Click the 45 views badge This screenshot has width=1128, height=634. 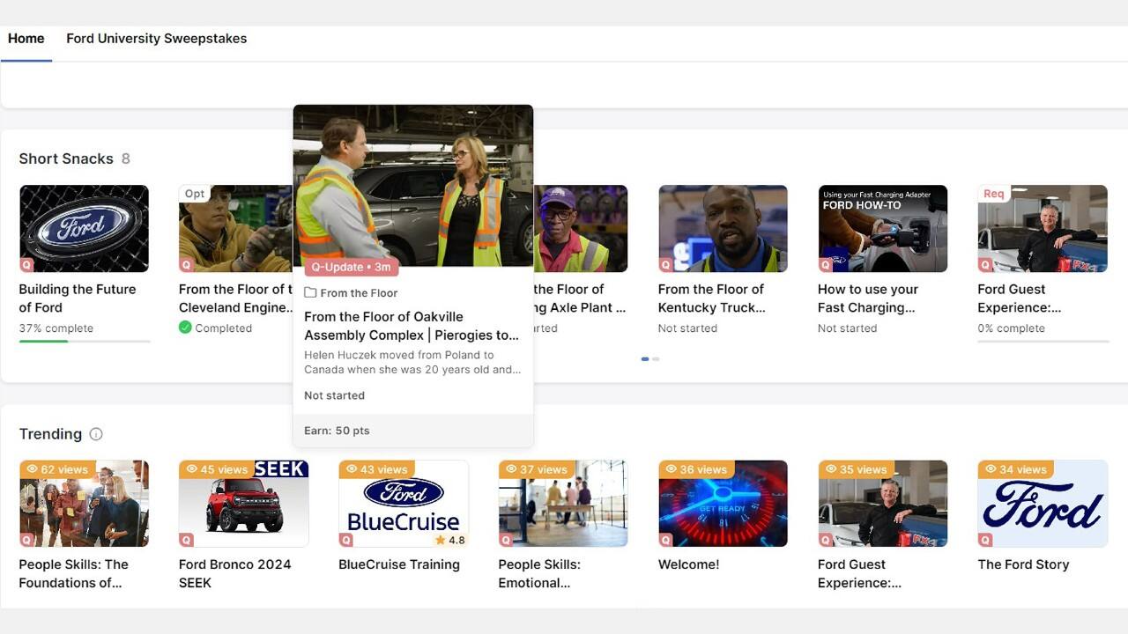pos(217,469)
